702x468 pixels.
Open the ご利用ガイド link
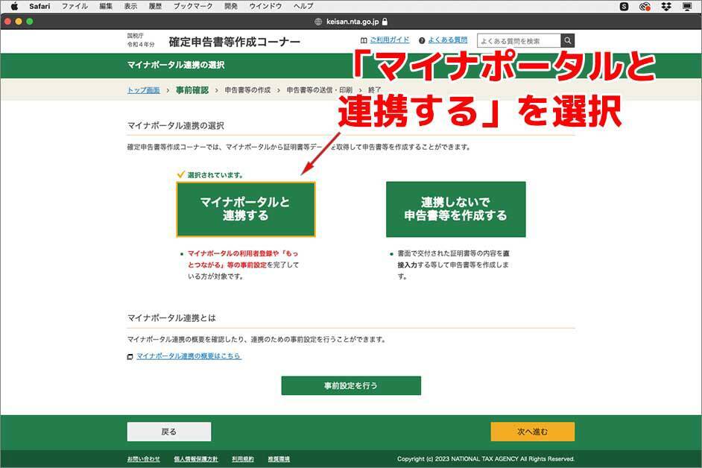(390, 39)
